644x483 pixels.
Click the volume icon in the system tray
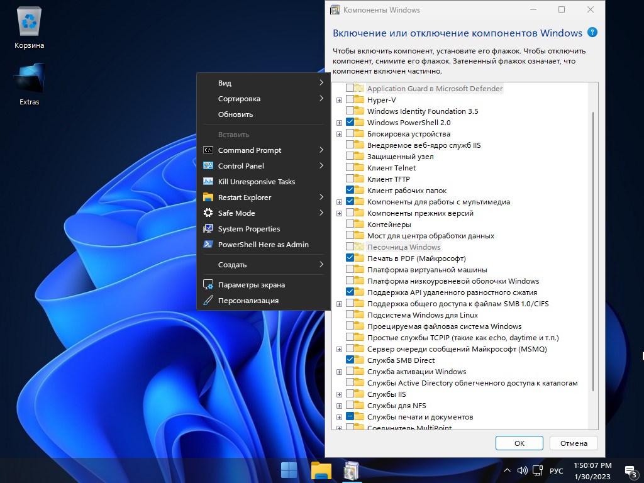pos(522,470)
